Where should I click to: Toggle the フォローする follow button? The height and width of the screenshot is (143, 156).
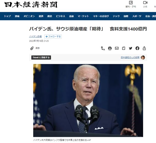tap(53, 37)
